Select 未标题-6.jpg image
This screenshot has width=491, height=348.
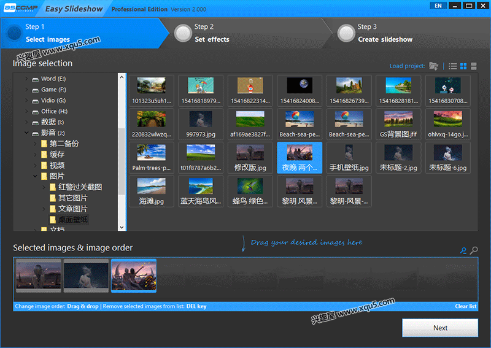coord(448,158)
